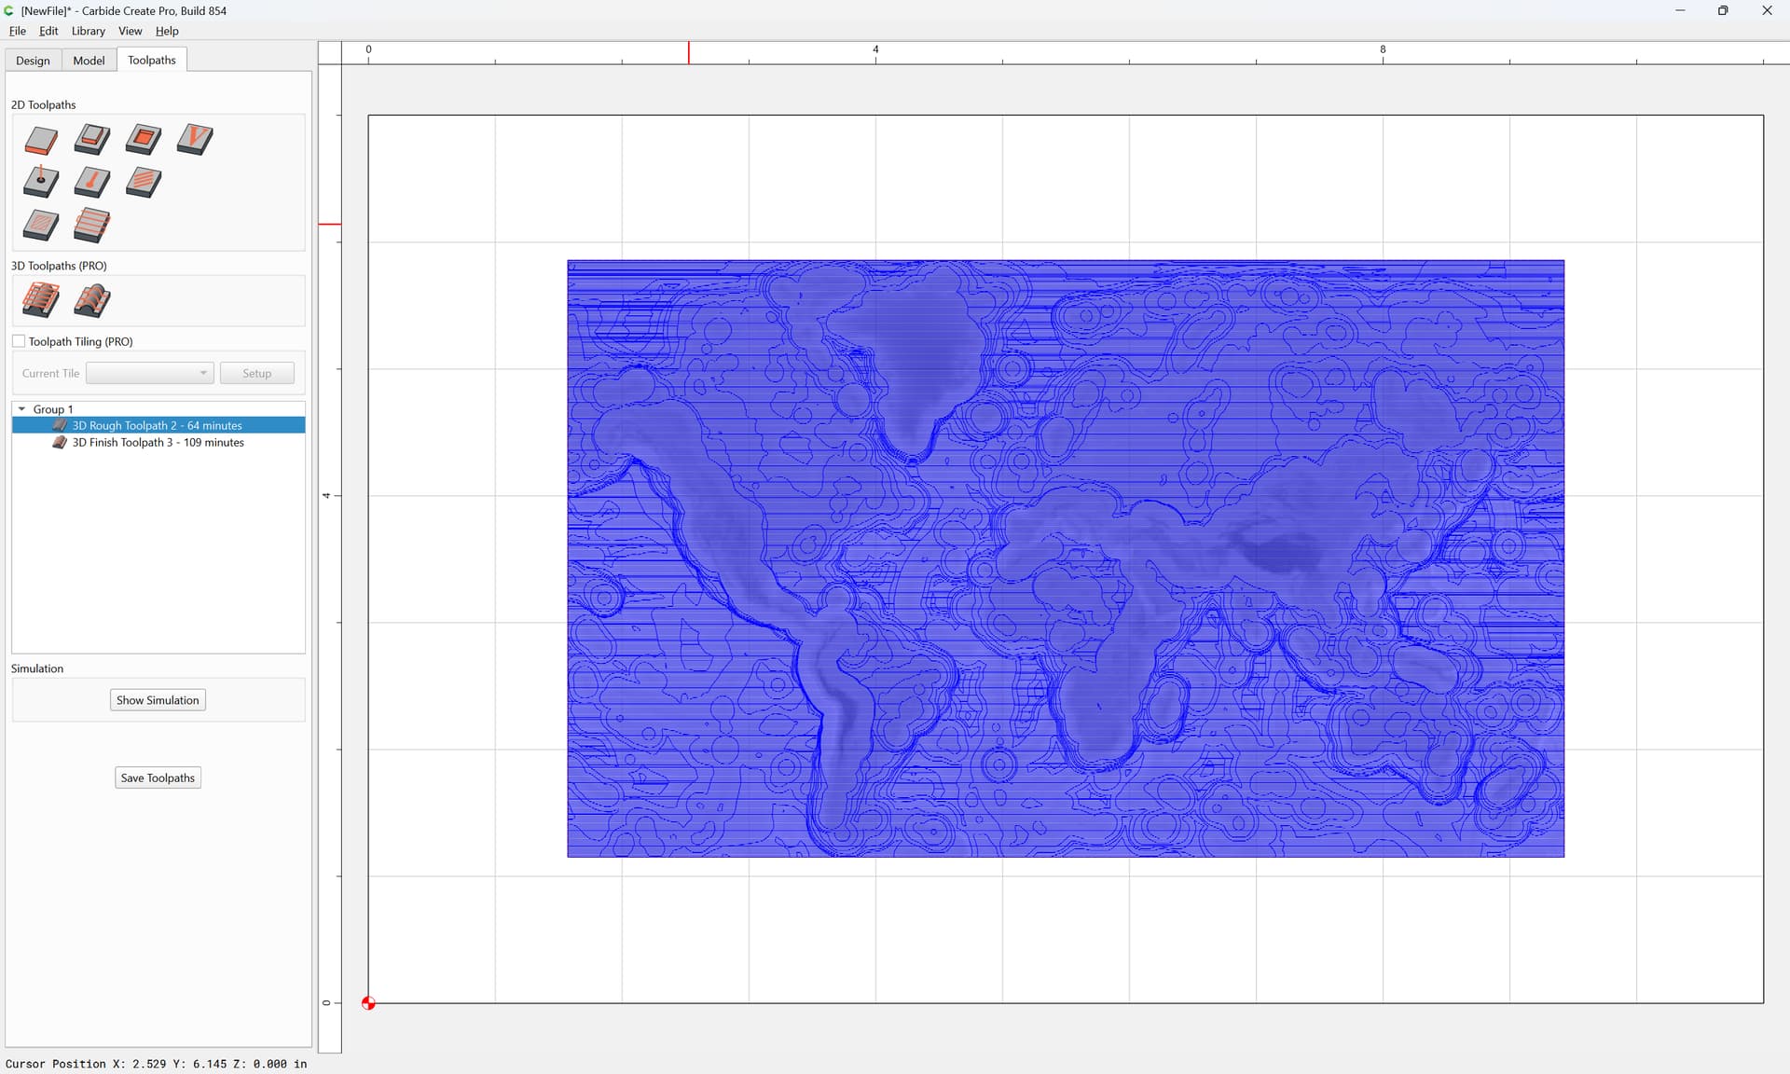
Task: Create a 3D Finish toolpath
Action: 92,300
